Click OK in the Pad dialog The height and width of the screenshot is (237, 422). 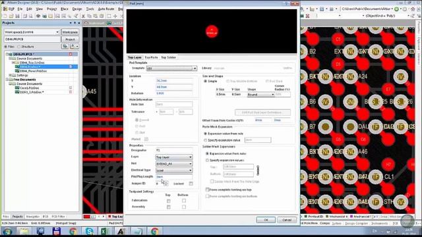[x=266, y=220]
